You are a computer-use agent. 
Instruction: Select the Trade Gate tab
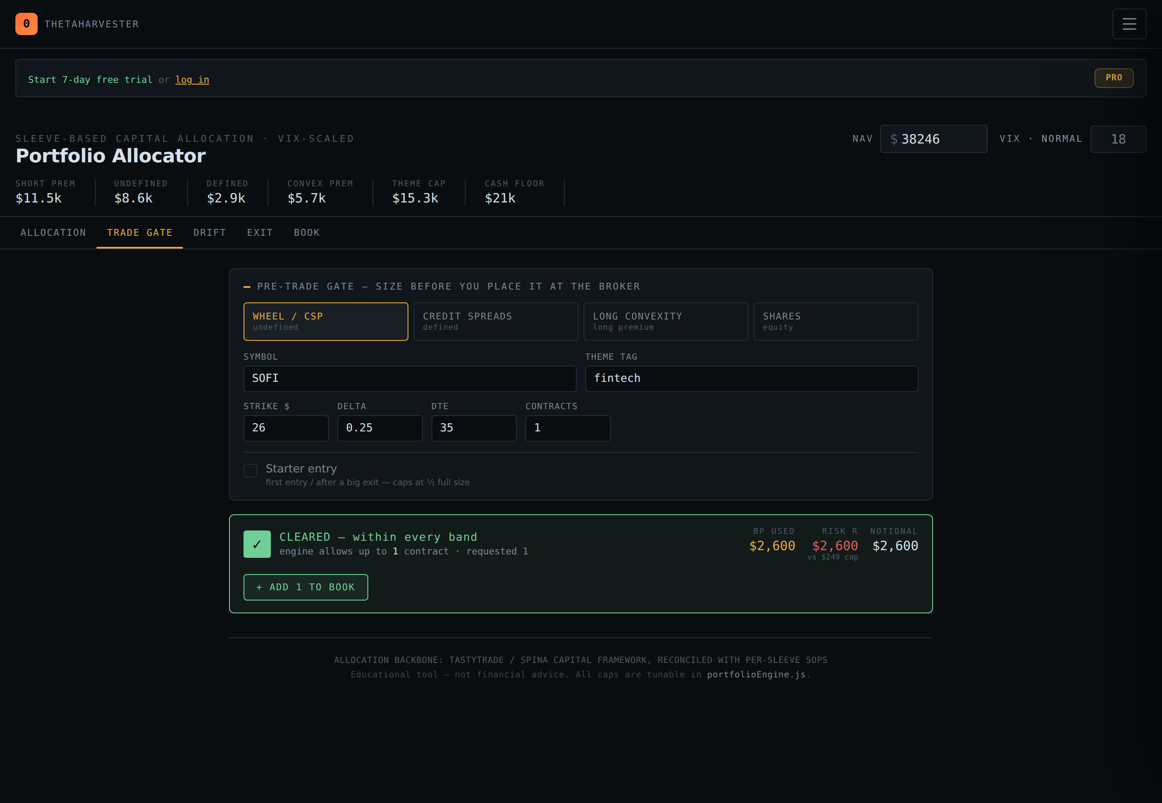pos(139,232)
